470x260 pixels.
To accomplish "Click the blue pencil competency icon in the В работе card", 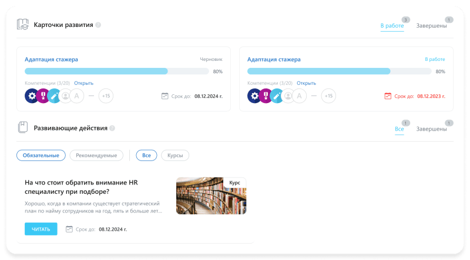I will (277, 96).
